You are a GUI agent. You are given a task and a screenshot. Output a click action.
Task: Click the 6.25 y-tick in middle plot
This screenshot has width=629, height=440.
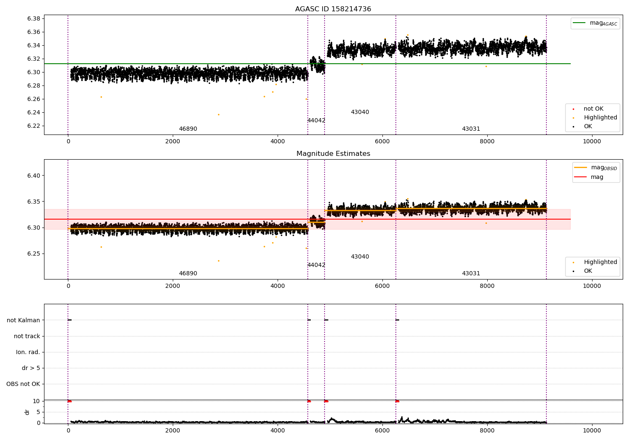coord(34,254)
